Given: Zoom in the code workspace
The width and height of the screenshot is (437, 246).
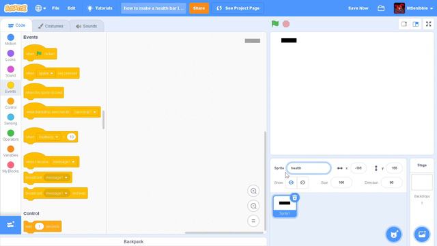Looking at the screenshot, I should [253, 191].
